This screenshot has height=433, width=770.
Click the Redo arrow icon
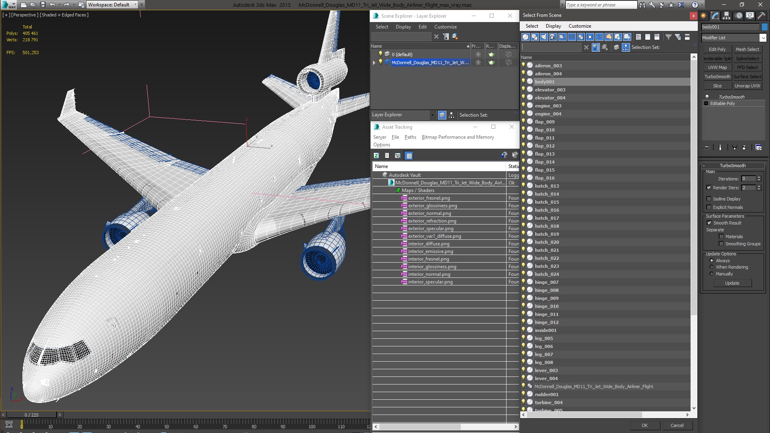[67, 5]
